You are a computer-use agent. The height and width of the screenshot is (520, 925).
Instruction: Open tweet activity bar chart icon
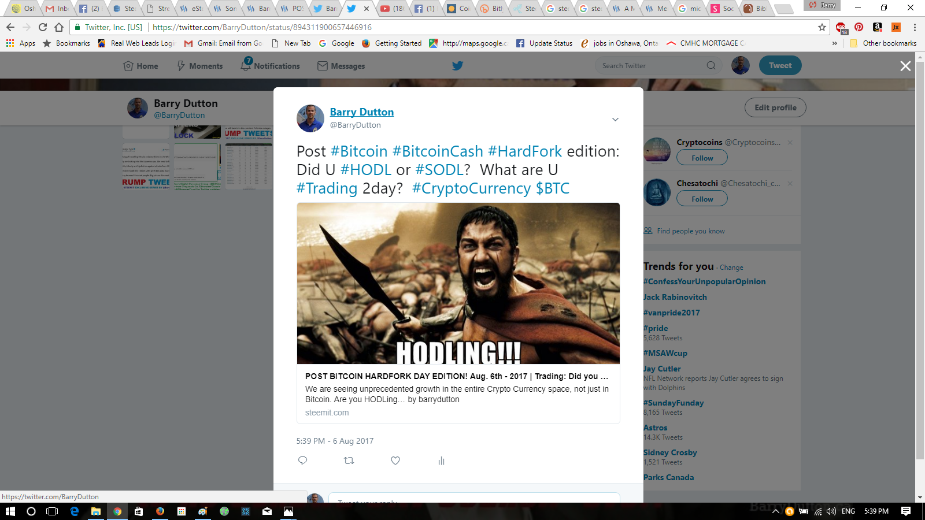tap(441, 460)
